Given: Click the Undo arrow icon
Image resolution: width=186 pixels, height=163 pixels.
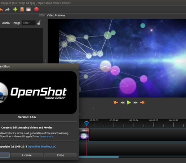Looking at the screenshot, I should [x=1, y=10].
